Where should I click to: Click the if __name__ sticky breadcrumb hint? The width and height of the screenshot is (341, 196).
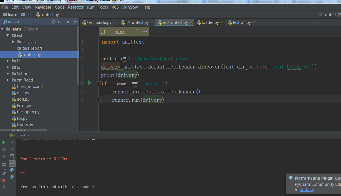[x=124, y=32]
